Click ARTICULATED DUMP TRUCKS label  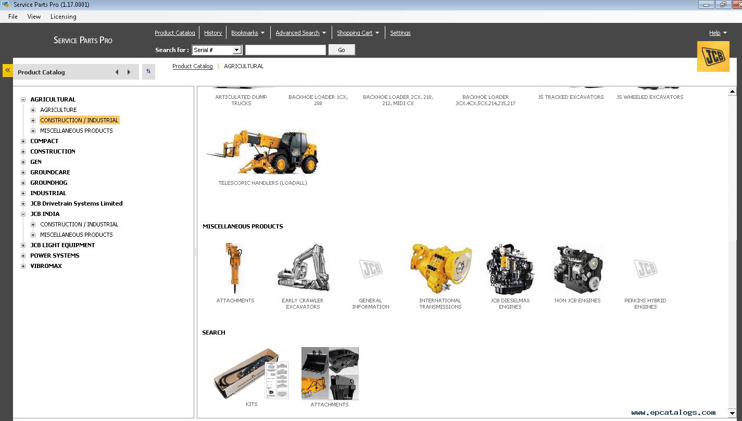pyautogui.click(x=241, y=100)
